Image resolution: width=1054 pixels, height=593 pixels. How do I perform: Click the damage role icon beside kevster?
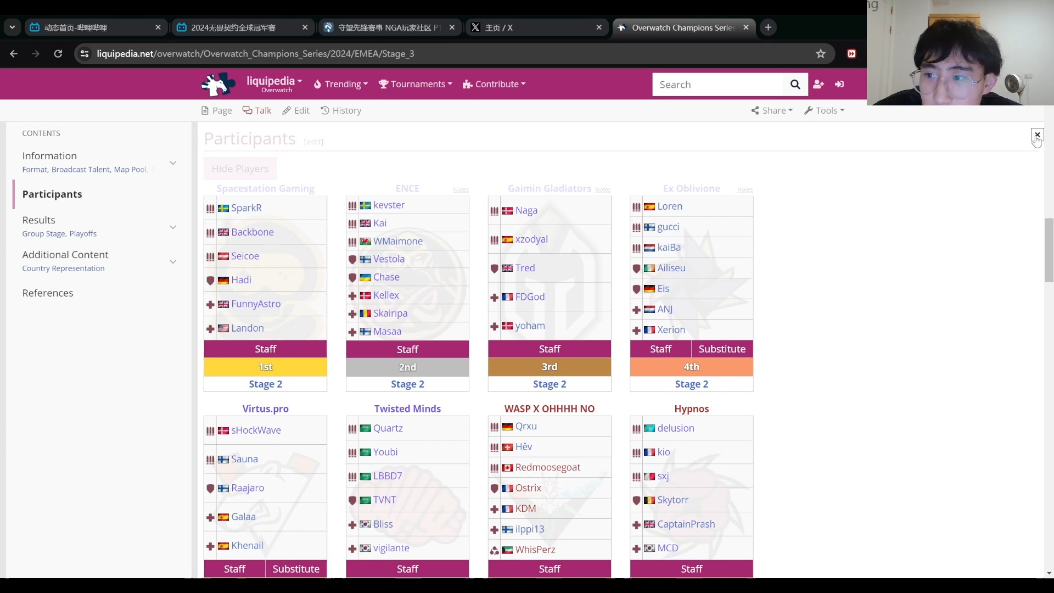pyautogui.click(x=352, y=206)
